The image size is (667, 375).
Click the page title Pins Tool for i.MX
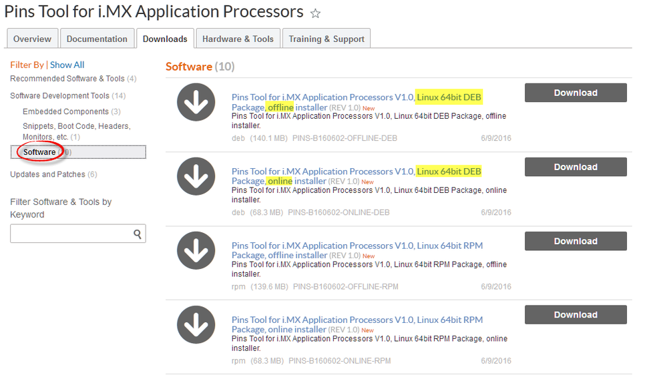pyautogui.click(x=154, y=12)
